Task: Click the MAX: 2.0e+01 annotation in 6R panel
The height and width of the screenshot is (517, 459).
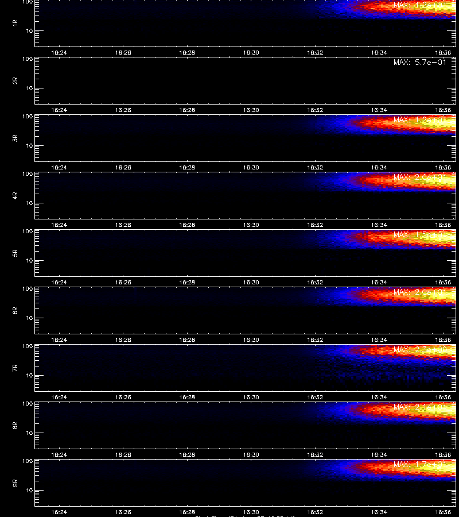Action: pos(420,292)
